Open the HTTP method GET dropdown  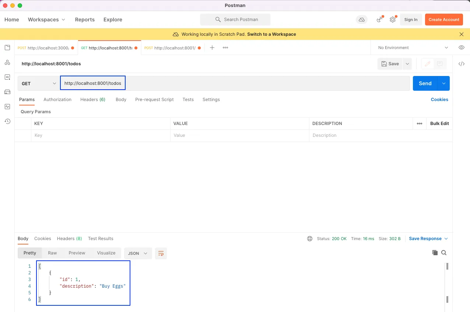[x=39, y=83]
